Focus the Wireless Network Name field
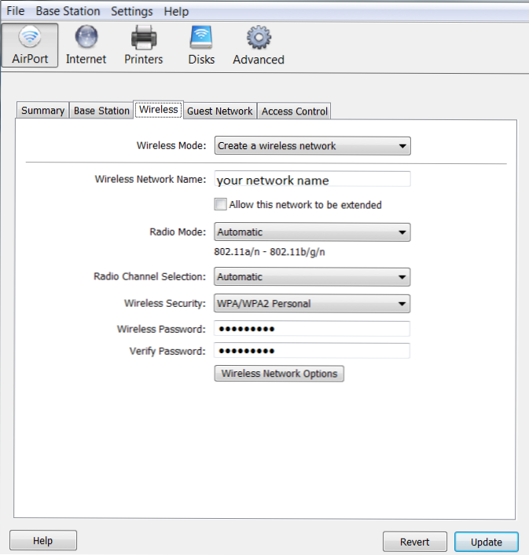Viewport: 529px width, 555px height. [312, 180]
